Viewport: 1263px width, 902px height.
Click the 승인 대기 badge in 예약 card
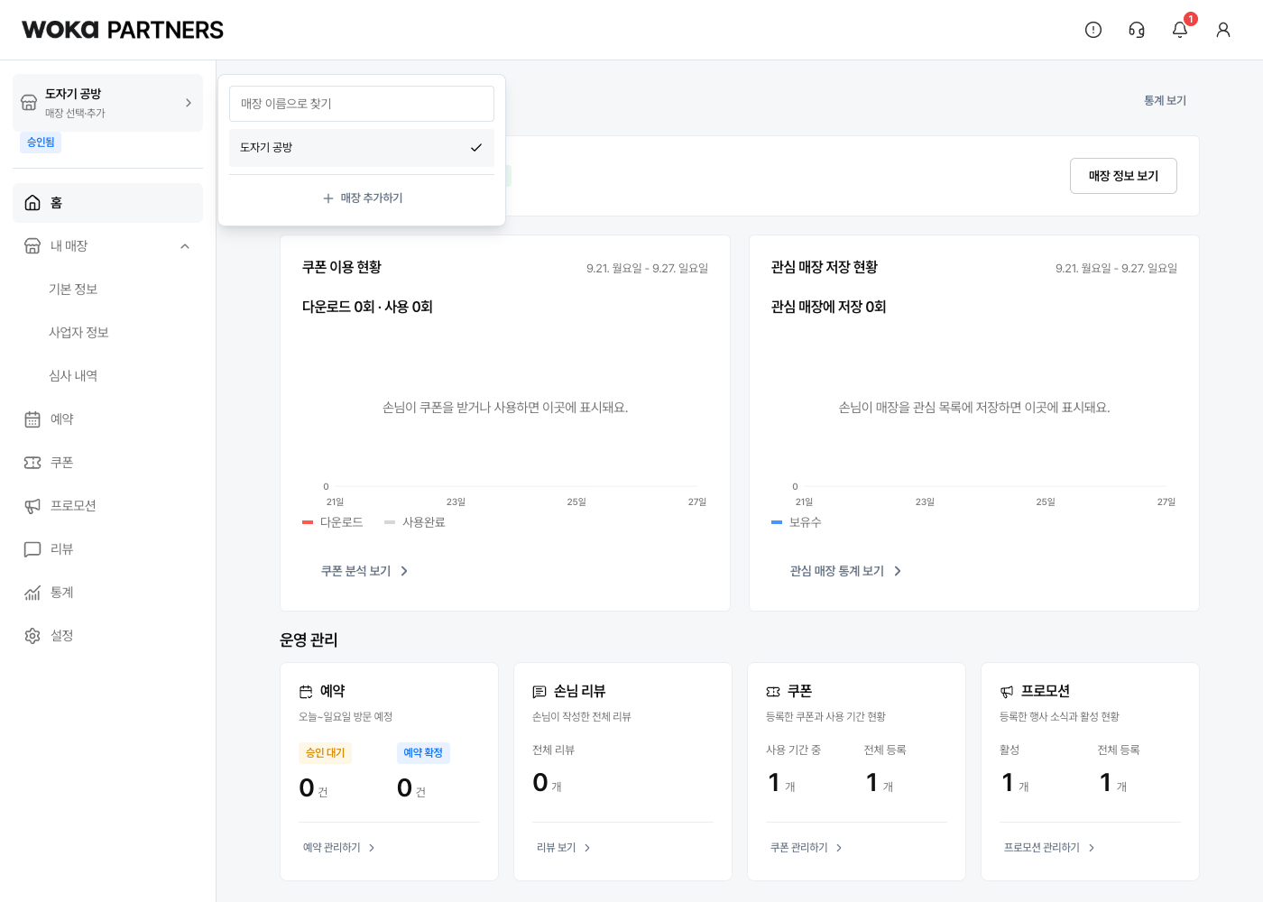325,753
